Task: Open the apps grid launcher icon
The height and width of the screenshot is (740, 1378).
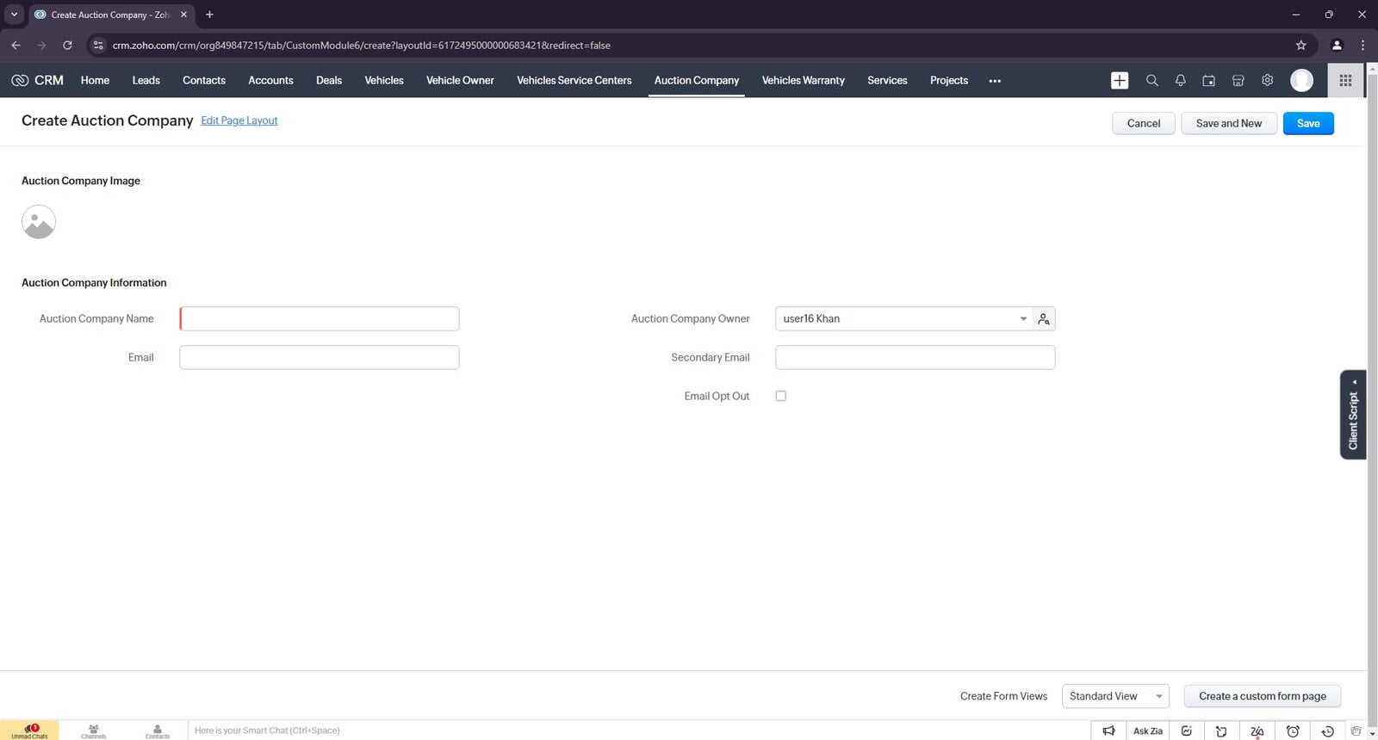Action: click(1345, 80)
